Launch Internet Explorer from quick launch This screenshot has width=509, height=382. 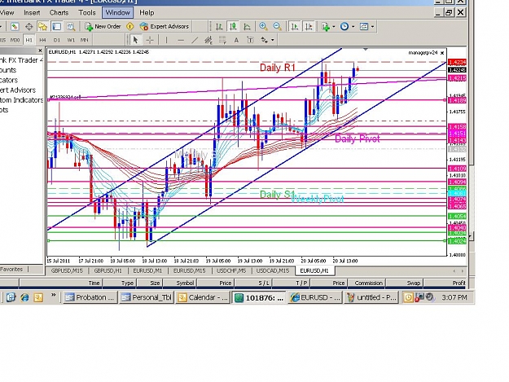tap(24, 297)
